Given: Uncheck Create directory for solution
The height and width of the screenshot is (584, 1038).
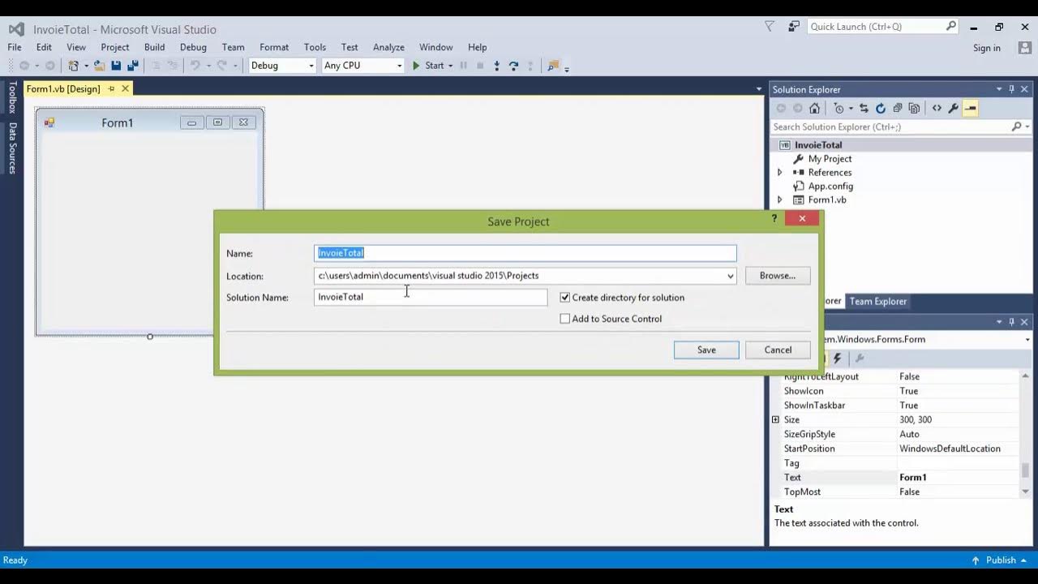Looking at the screenshot, I should 565,298.
